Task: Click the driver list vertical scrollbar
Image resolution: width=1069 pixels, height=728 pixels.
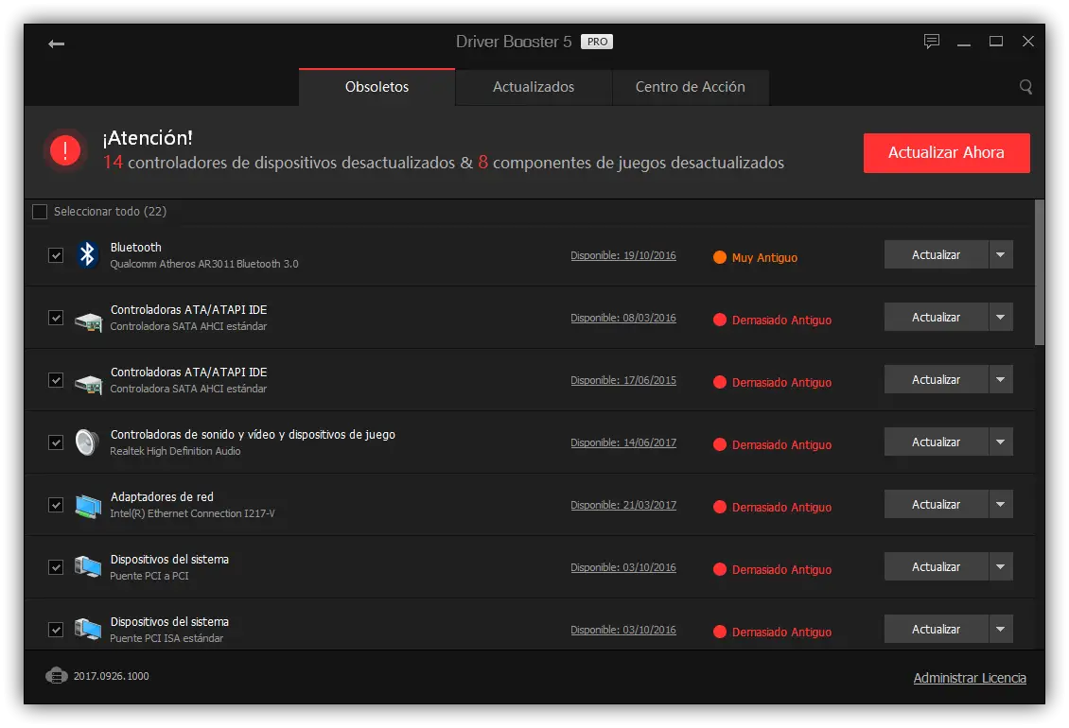Action: tap(1040, 272)
